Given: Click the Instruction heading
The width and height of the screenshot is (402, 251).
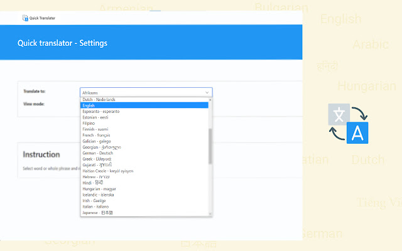Looking at the screenshot, I should click(41, 154).
